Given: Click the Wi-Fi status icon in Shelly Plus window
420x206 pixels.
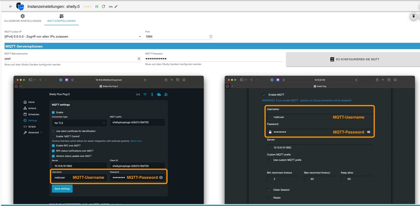Looking at the screenshot, I should (145, 94).
